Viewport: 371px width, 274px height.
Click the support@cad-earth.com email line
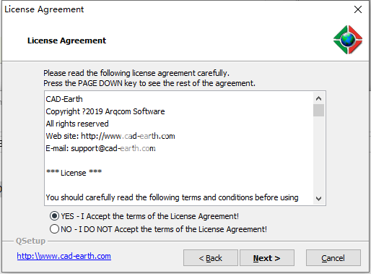tap(100, 148)
